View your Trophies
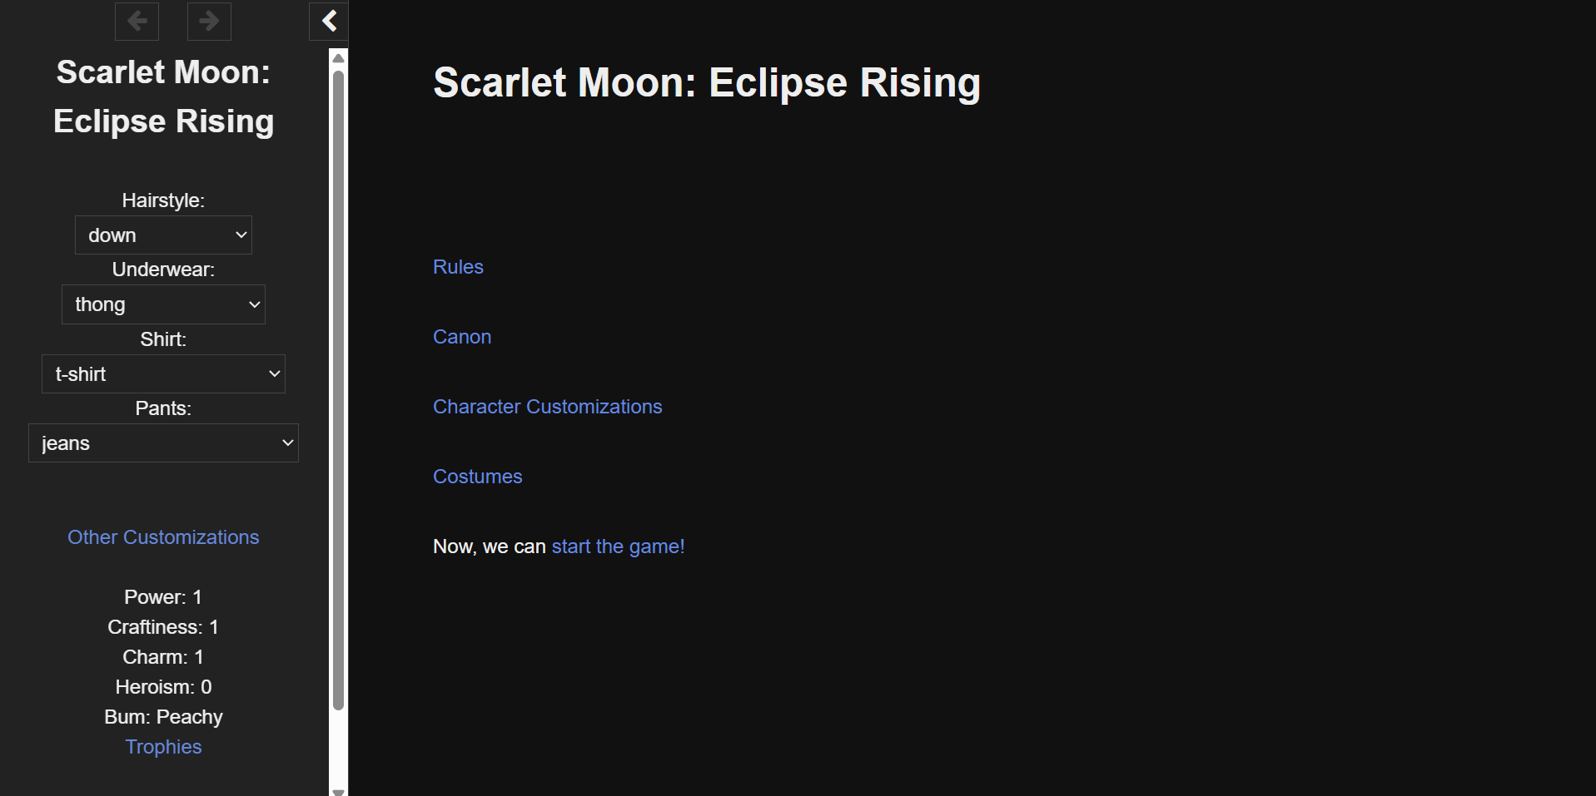Image resolution: width=1596 pixels, height=796 pixels. [x=163, y=746]
